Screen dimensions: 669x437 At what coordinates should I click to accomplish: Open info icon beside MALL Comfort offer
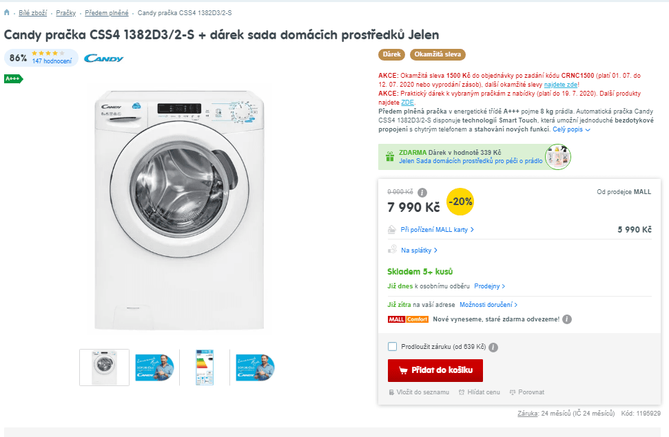click(566, 319)
